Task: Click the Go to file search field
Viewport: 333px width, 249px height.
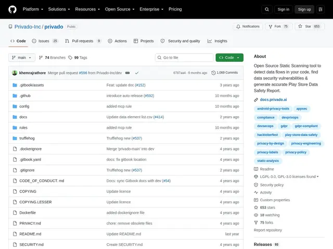Action: pos(184,58)
